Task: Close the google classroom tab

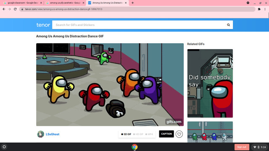Action: (x=41, y=3)
